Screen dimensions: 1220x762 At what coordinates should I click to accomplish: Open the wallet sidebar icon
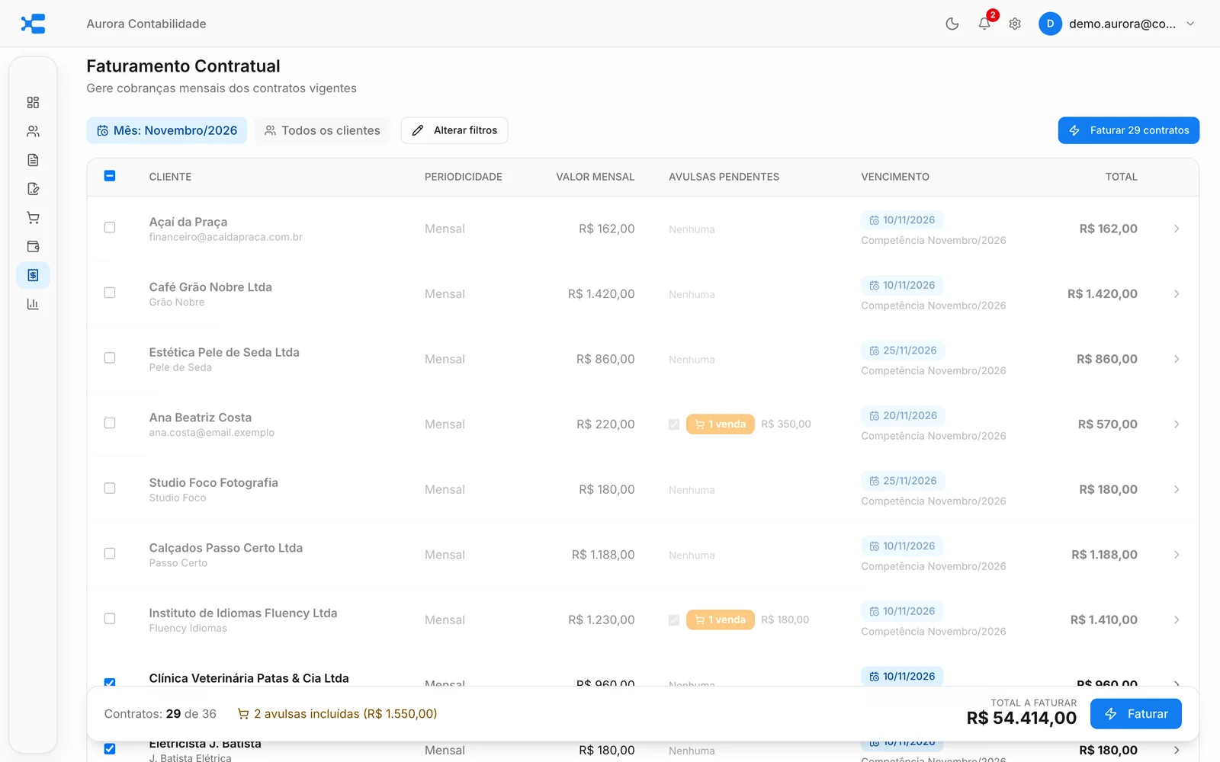click(x=33, y=246)
